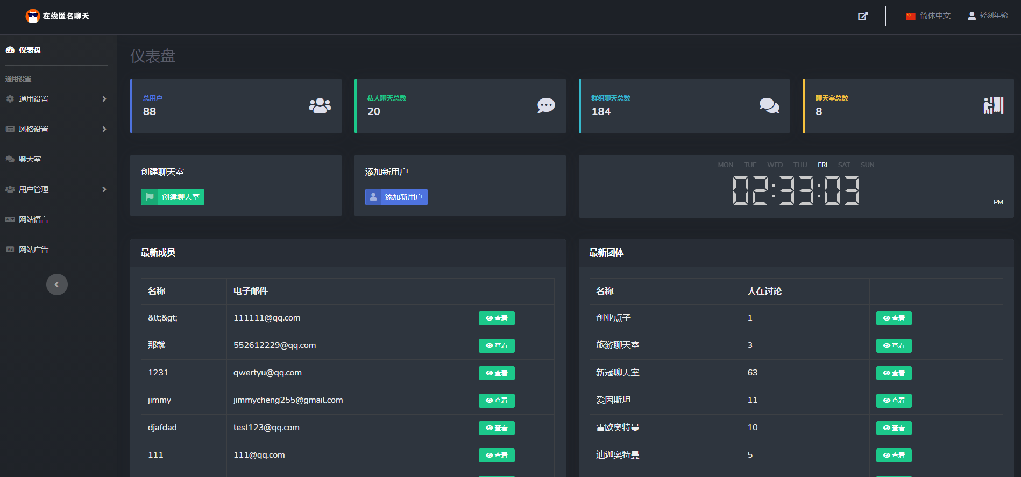
Task: Click the anonymous chat logo icon
Action: 33,16
